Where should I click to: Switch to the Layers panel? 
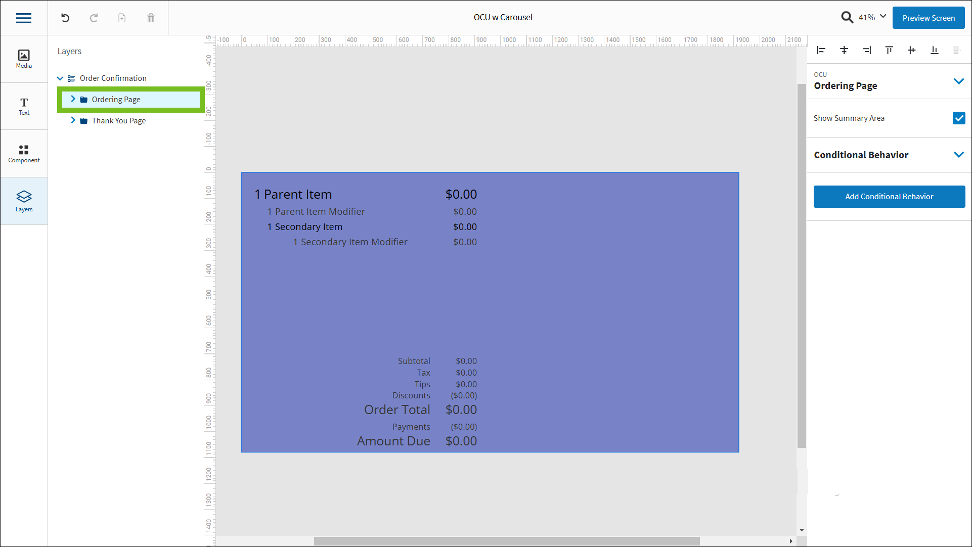[23, 200]
